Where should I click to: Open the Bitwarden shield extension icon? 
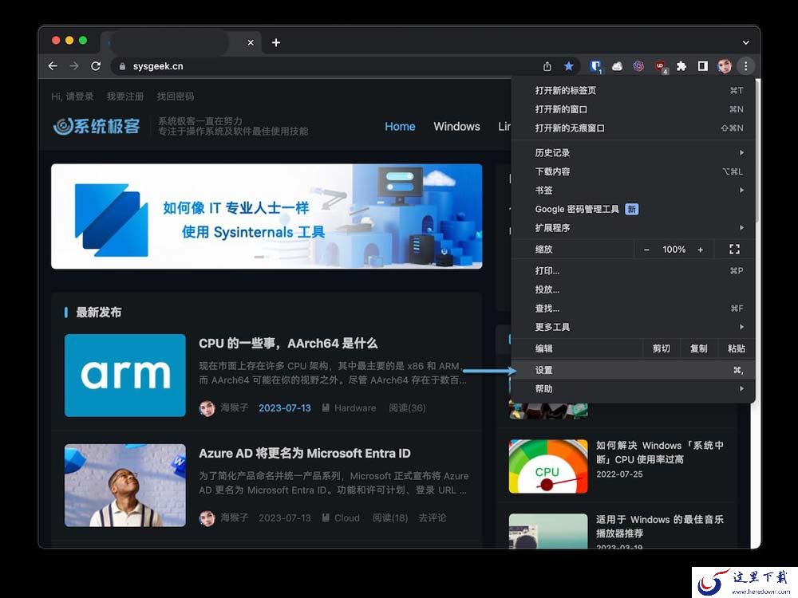[595, 66]
